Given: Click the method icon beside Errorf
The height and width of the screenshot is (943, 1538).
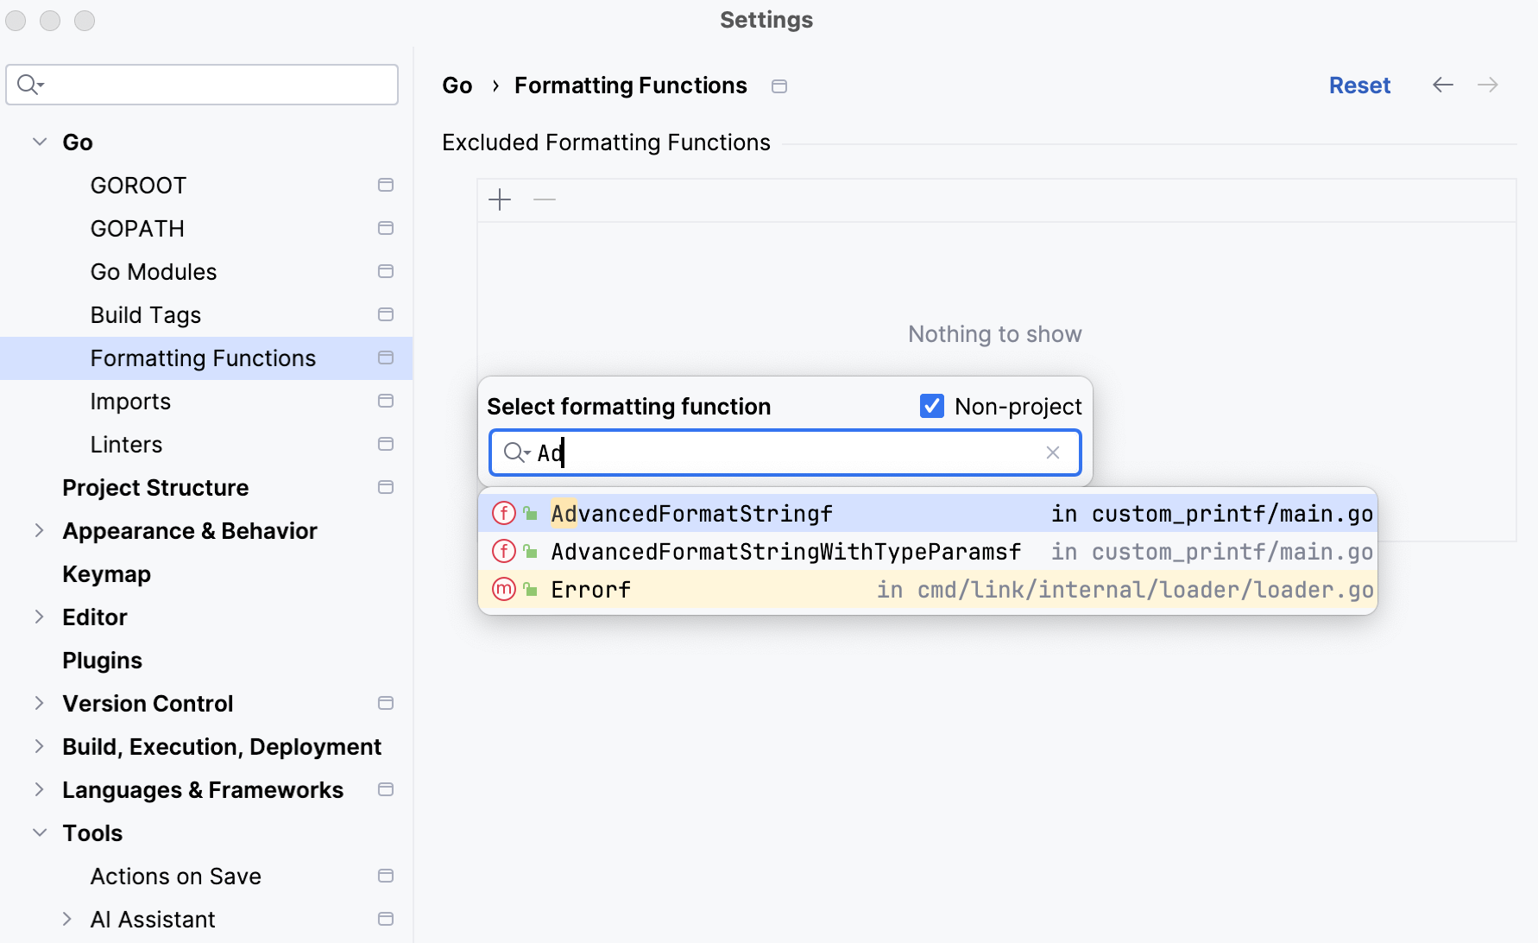Looking at the screenshot, I should click(x=503, y=589).
